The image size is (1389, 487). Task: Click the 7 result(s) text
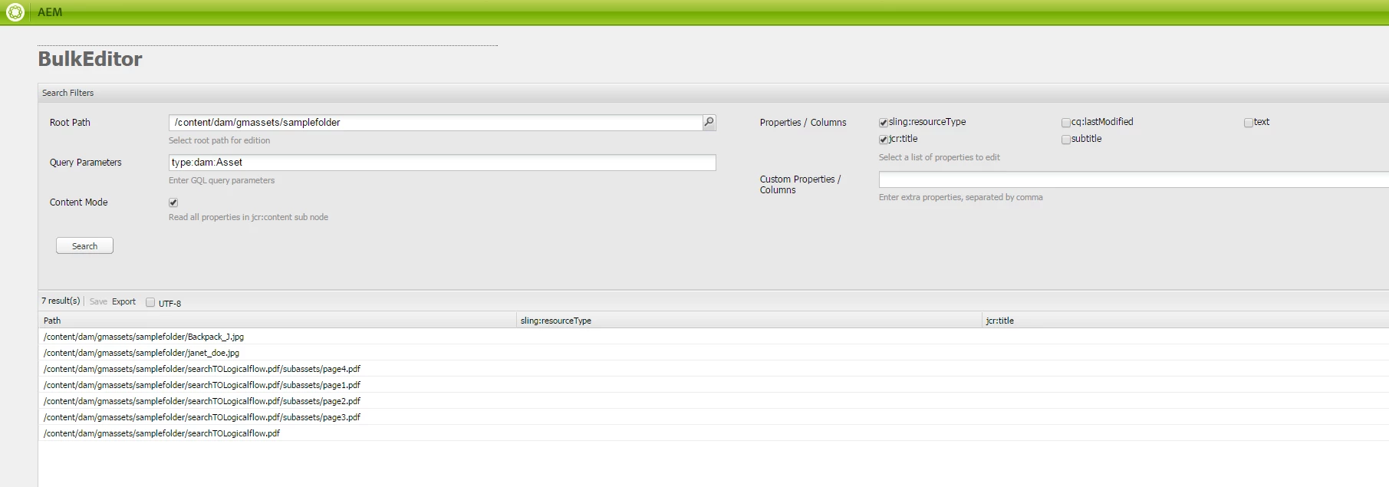61,301
